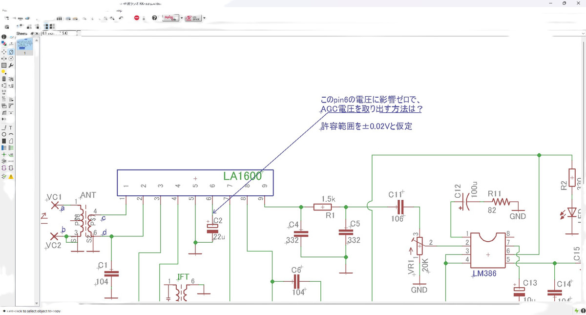Select the Add Text tool (T icon)
Viewport: 586px width, 315px height.
pos(11,127)
